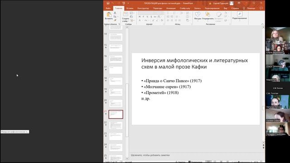Activate the Format Painter brush icon
The width and height of the screenshot is (290, 163).
(115, 20)
